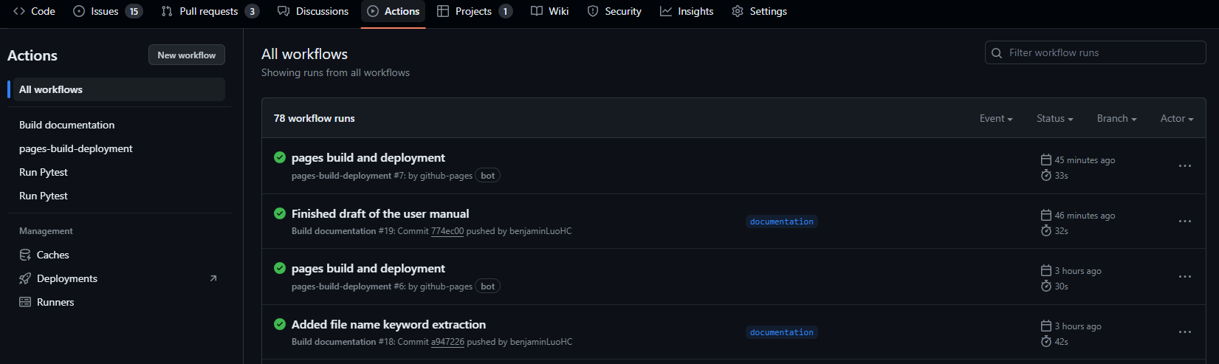Open the Caches icon in Management
Screen dimensions: 1219x364
(25, 255)
